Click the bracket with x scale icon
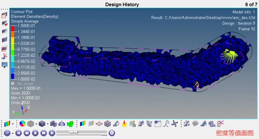 (x=187, y=123)
